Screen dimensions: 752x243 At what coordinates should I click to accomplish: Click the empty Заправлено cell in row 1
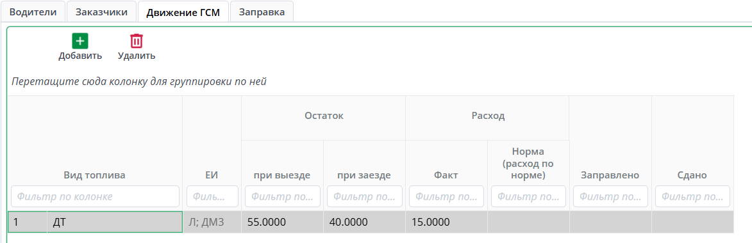point(610,222)
